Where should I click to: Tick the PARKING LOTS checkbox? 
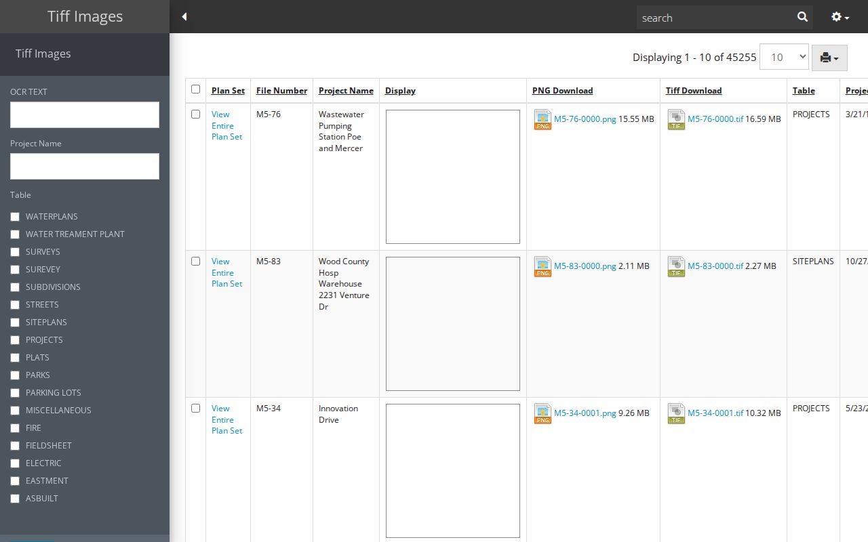coord(15,393)
